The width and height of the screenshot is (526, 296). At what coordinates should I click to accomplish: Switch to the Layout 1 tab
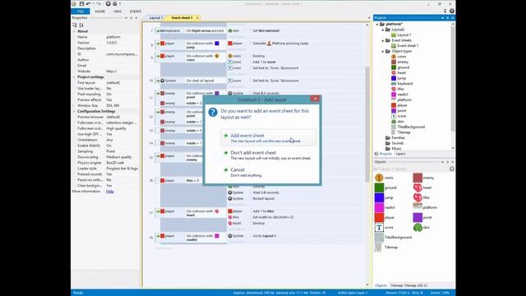coord(155,17)
